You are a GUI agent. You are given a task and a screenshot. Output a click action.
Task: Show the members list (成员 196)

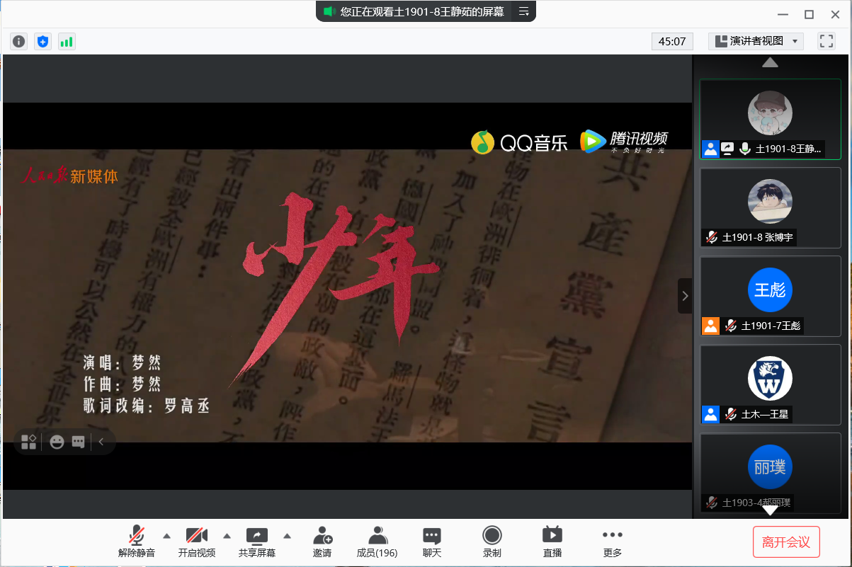point(377,542)
